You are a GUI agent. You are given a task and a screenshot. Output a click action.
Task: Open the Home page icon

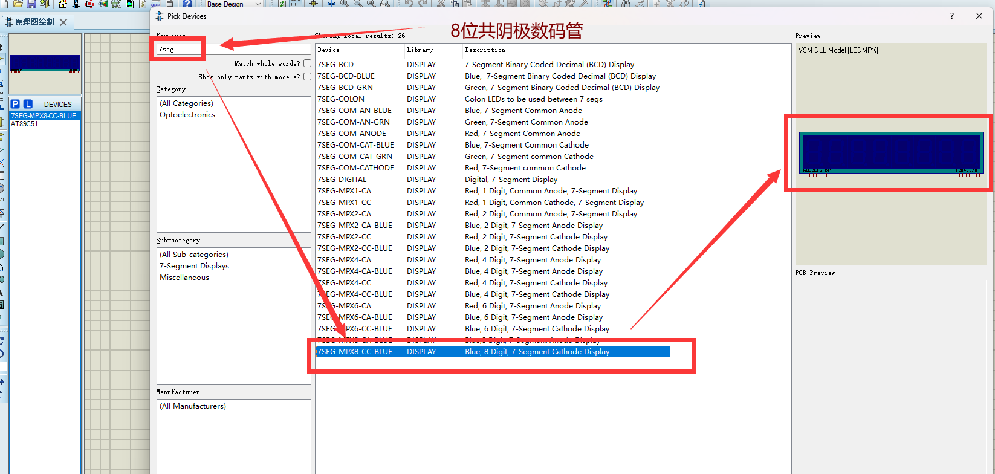[63, 4]
